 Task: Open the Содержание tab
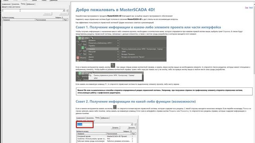(6, 4)
